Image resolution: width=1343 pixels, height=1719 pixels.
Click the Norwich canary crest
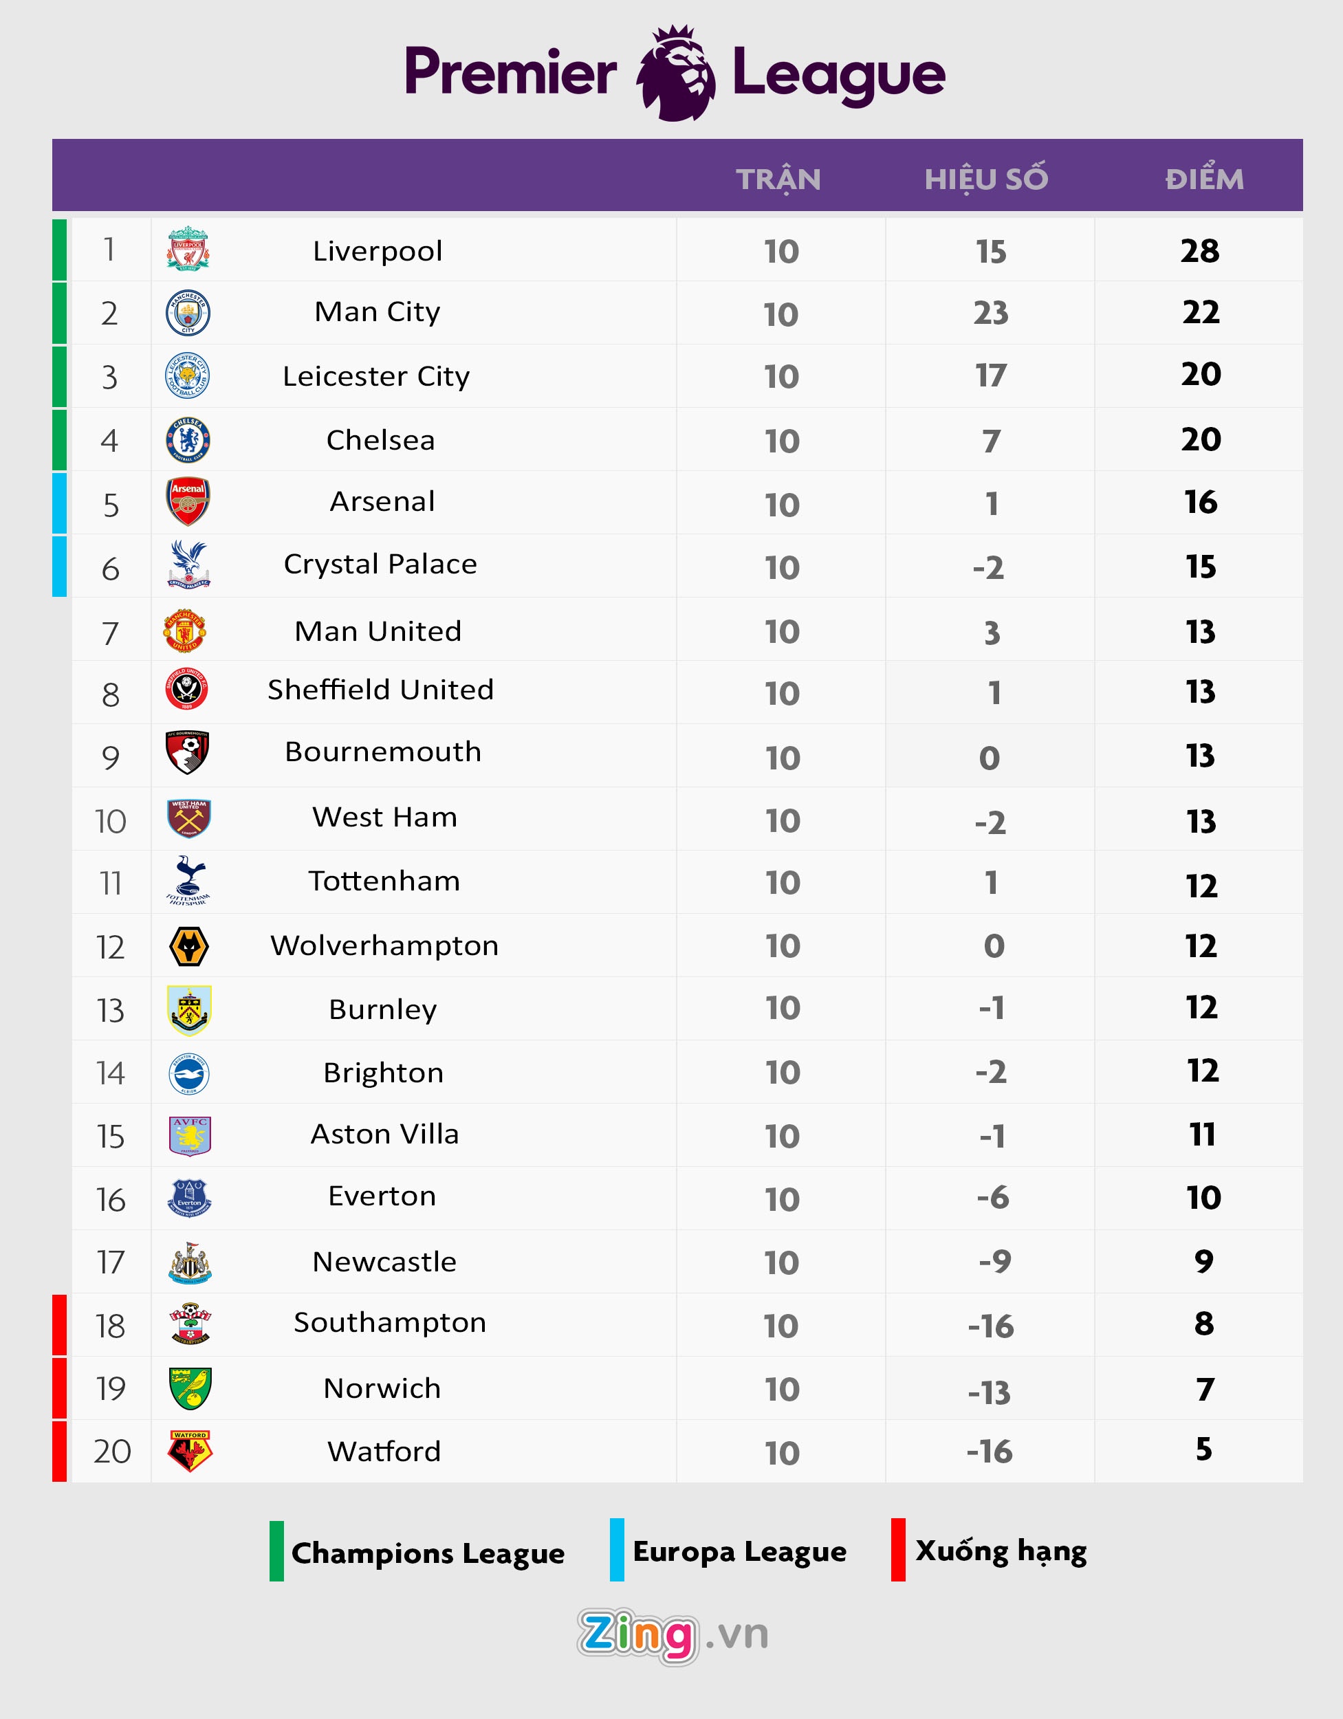(190, 1388)
